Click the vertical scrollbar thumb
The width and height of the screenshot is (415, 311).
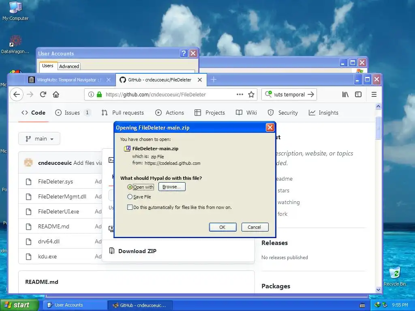pyautogui.click(x=378, y=128)
